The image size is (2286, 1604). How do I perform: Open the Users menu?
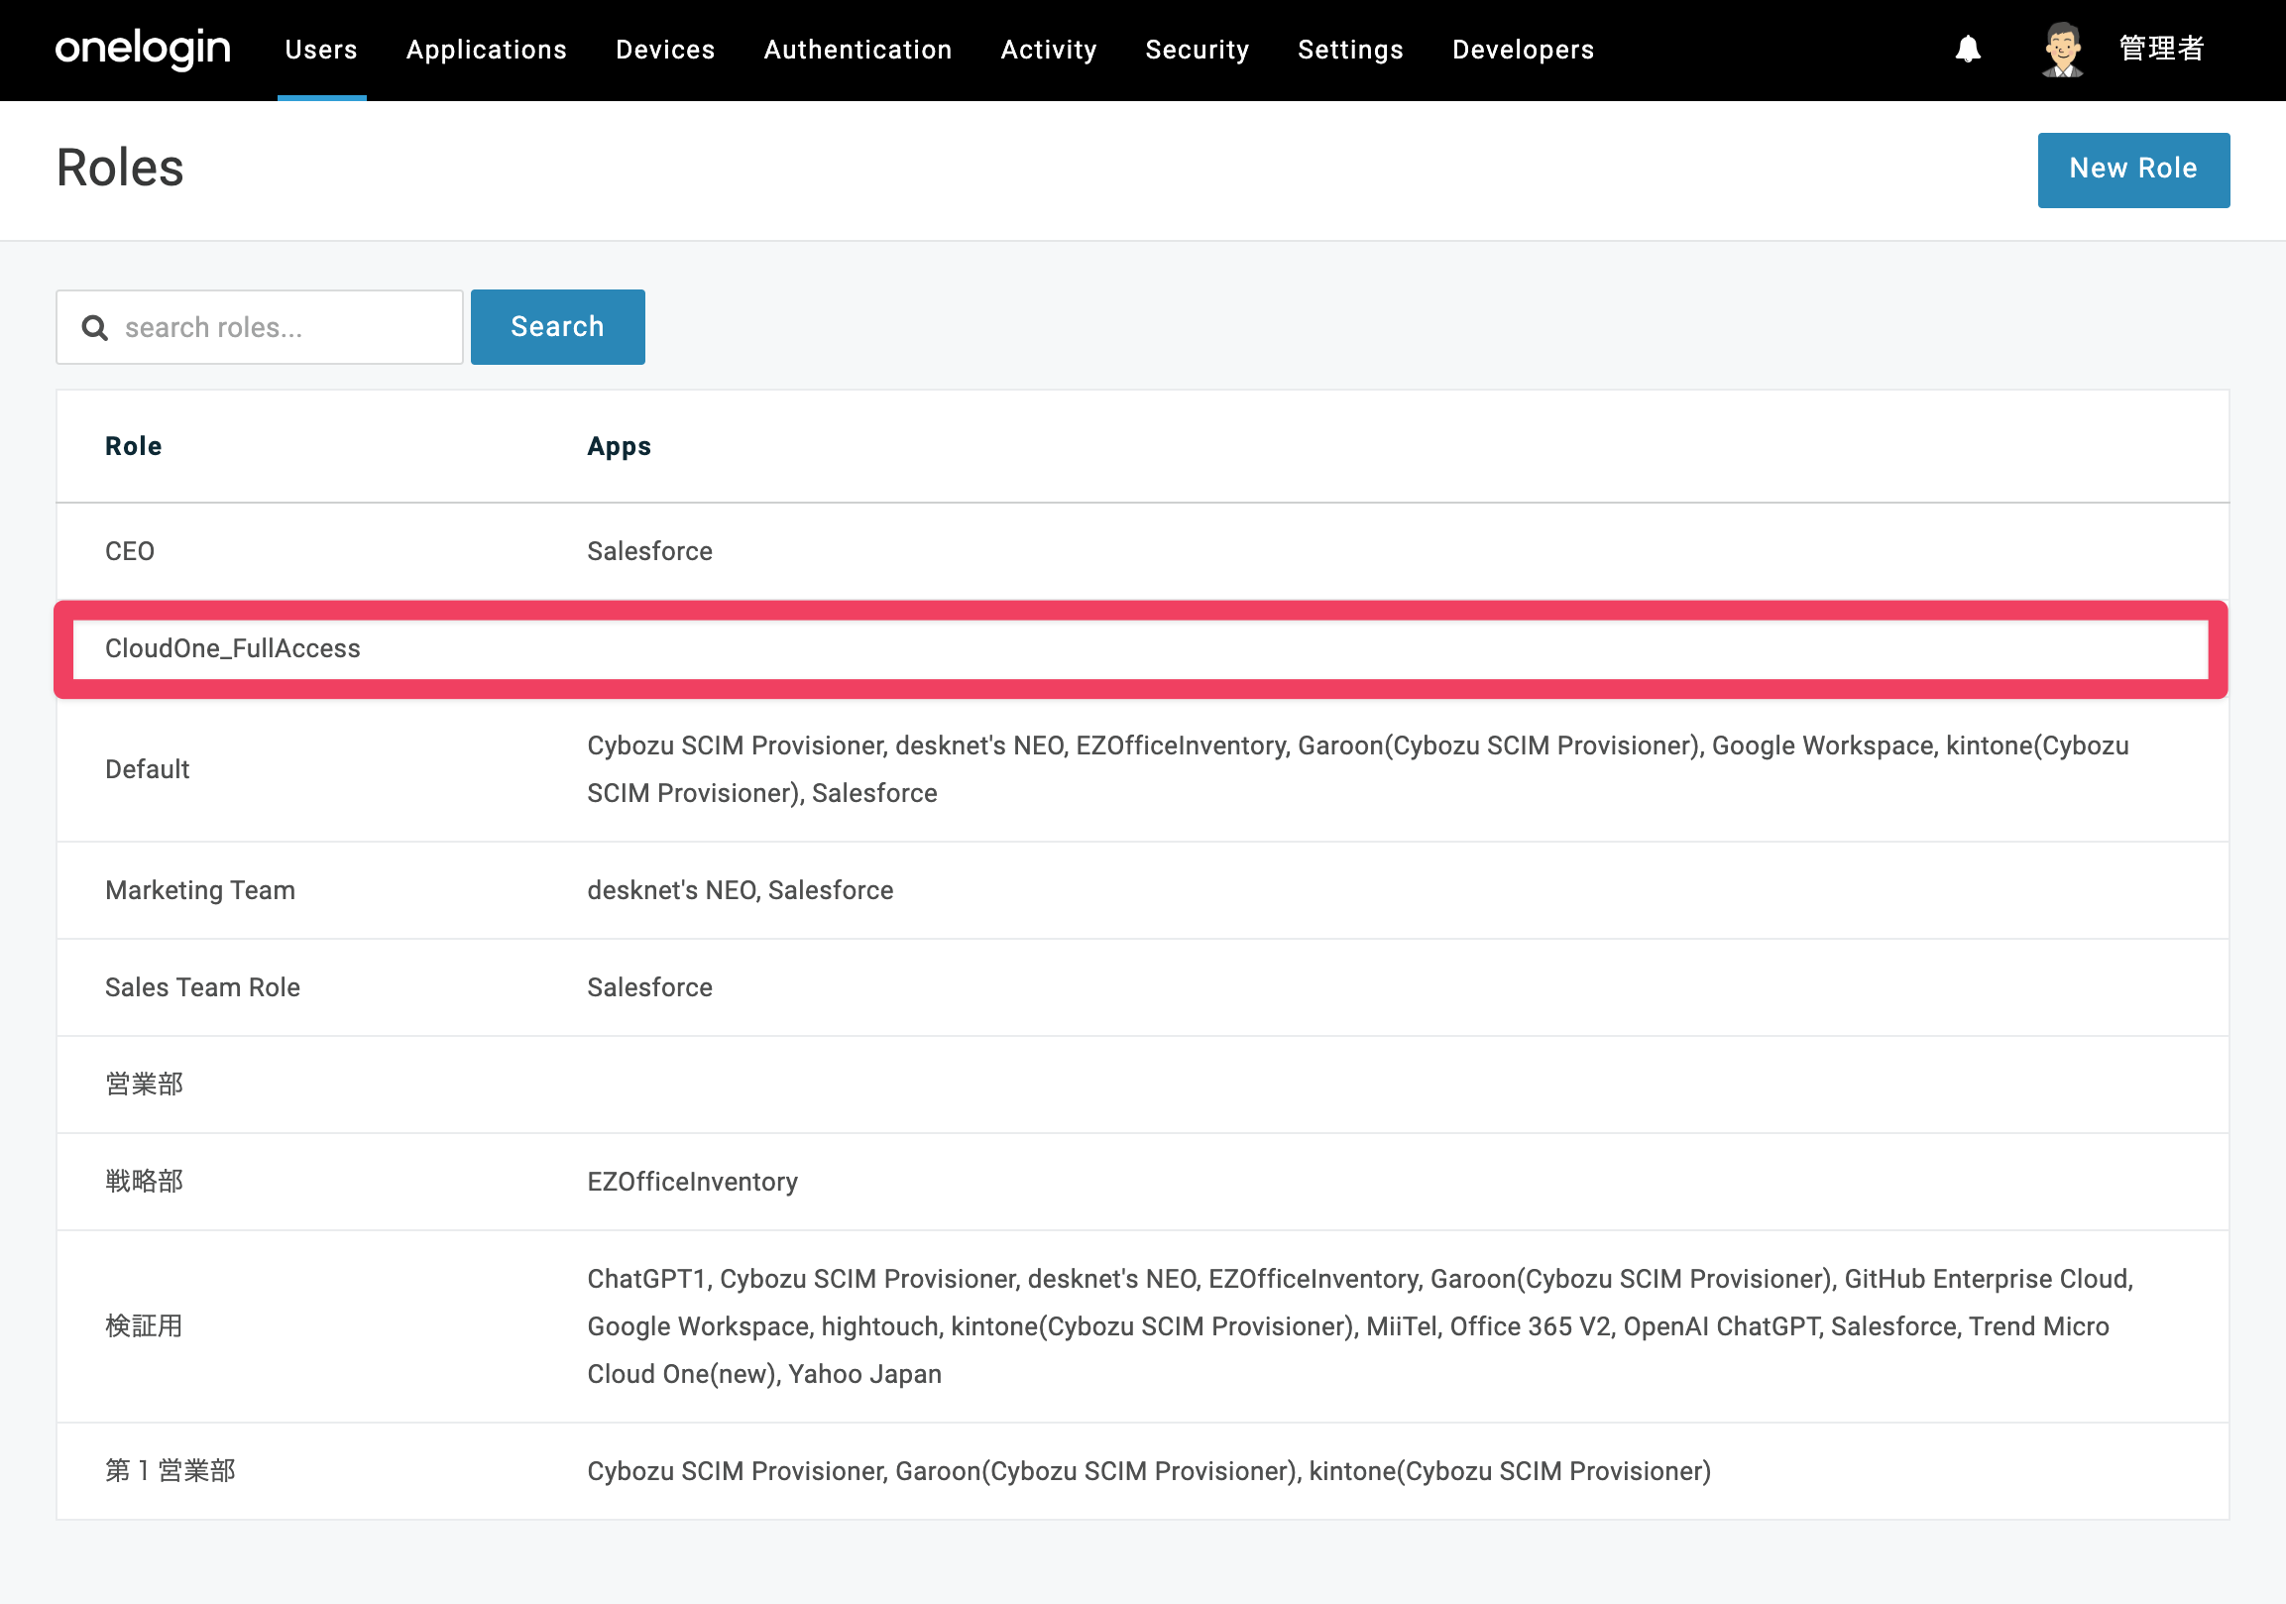(320, 50)
